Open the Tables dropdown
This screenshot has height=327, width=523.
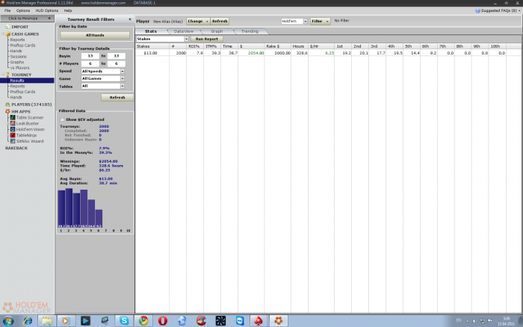coord(123,86)
